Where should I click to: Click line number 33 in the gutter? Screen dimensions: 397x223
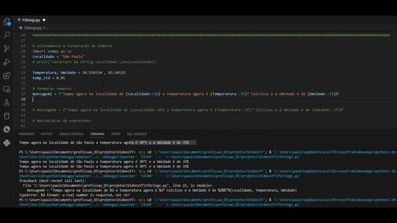[23, 73]
